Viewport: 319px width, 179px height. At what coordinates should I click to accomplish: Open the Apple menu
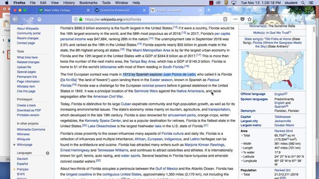pyautogui.click(x=6, y=2)
